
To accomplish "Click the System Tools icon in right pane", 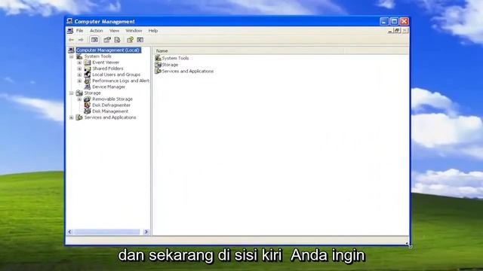I will pos(158,58).
